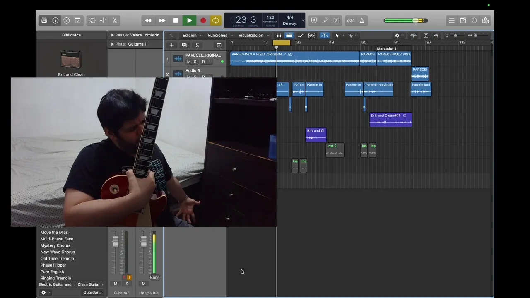Select the Brit and Clean#01 region
This screenshot has width=530, height=298.
pyautogui.click(x=390, y=120)
